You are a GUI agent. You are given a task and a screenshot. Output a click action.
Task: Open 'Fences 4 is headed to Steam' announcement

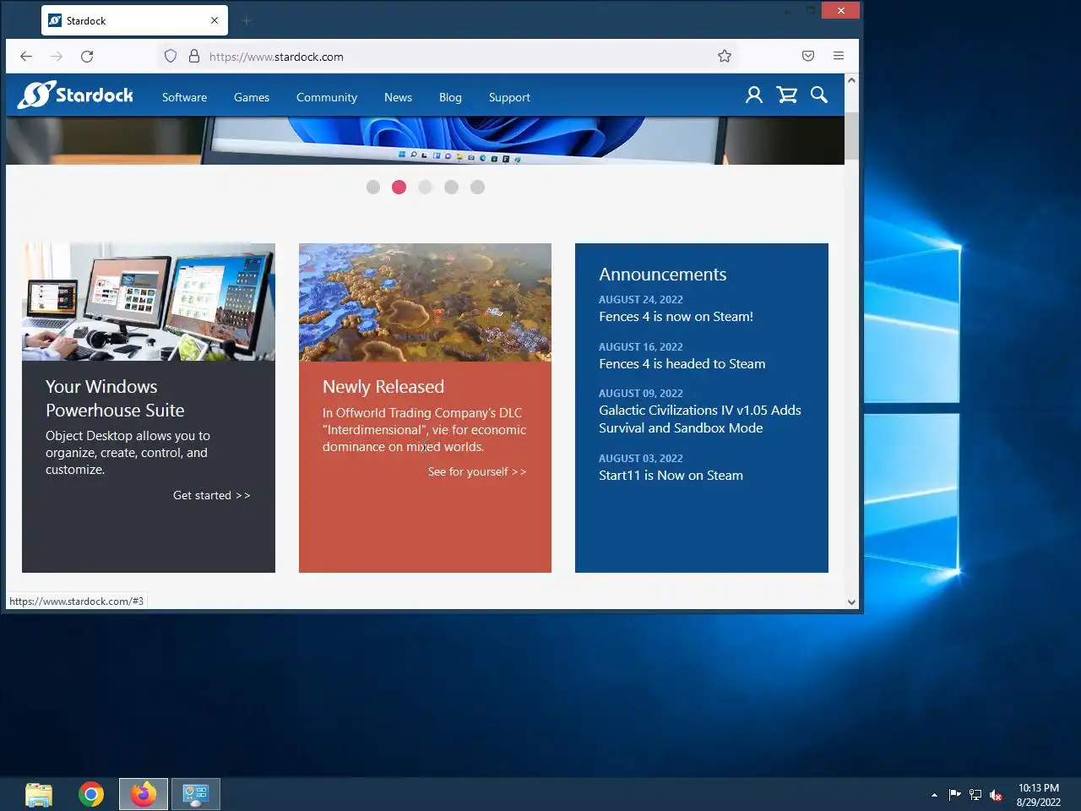click(x=682, y=363)
